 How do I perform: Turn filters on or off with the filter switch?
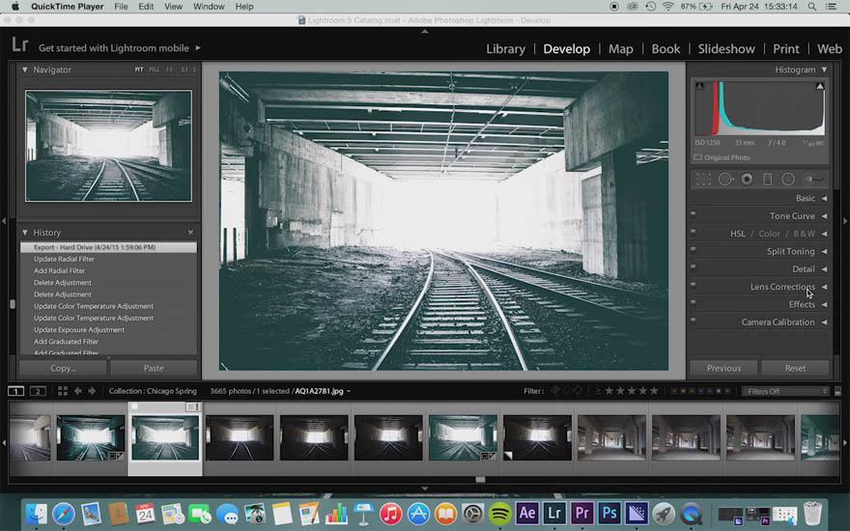click(x=837, y=391)
